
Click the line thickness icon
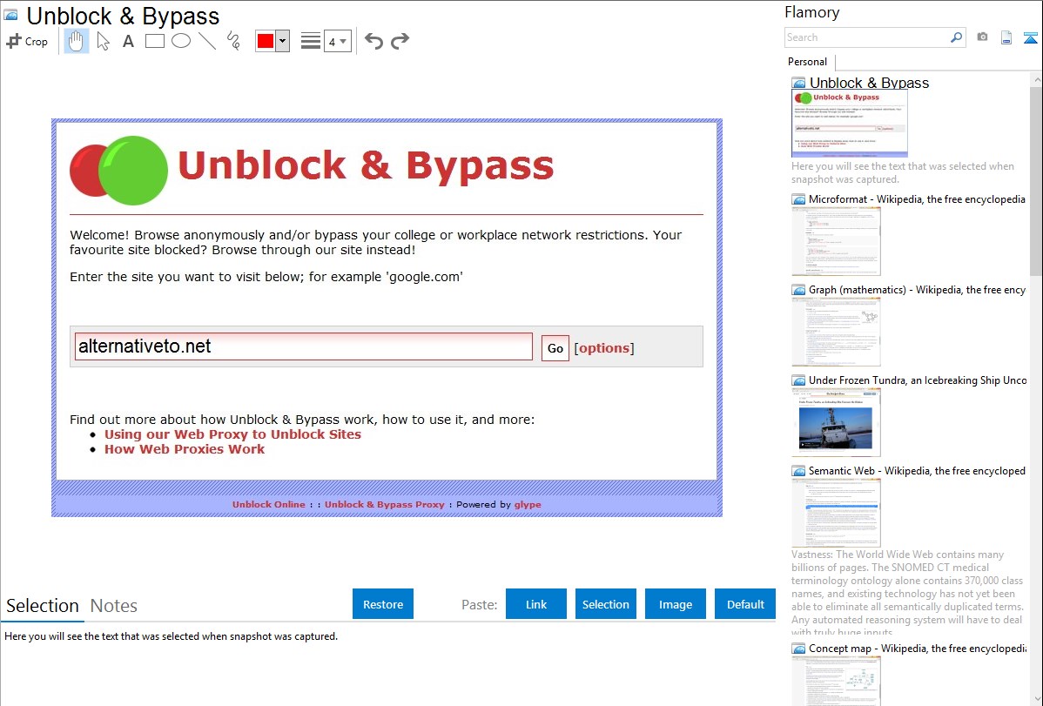(311, 41)
